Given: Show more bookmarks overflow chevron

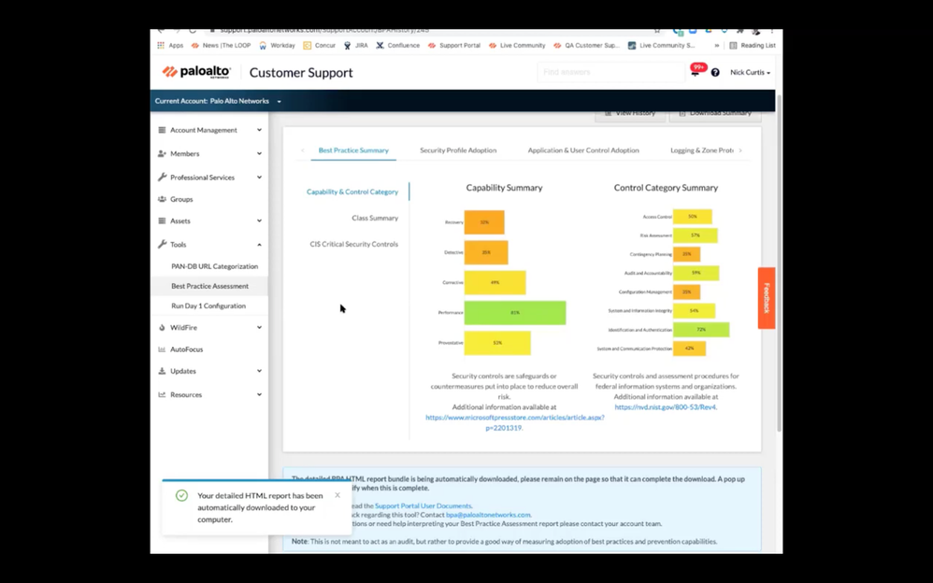Looking at the screenshot, I should click(x=716, y=45).
